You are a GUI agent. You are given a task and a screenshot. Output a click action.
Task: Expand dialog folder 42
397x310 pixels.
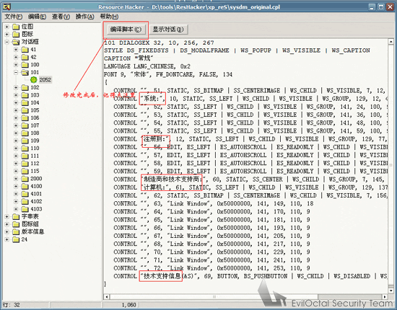click(16, 57)
